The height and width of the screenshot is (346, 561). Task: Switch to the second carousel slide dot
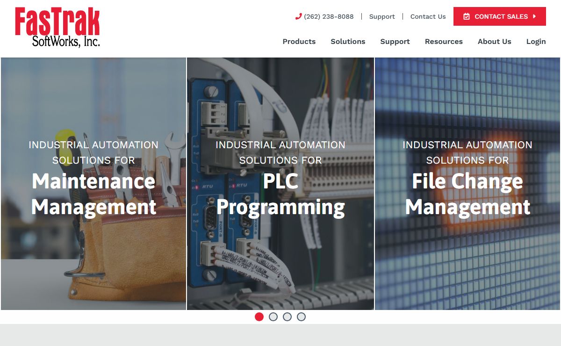tap(273, 317)
